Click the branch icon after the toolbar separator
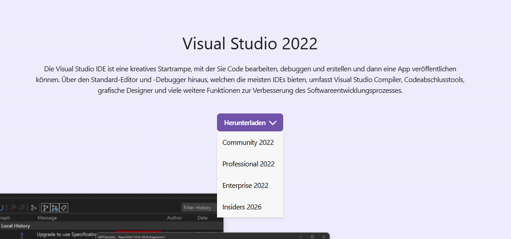The image size is (511, 239). click(x=34, y=208)
